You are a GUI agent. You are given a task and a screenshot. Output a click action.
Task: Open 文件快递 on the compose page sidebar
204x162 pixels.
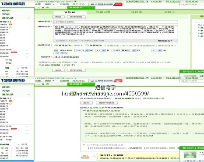click(22, 74)
